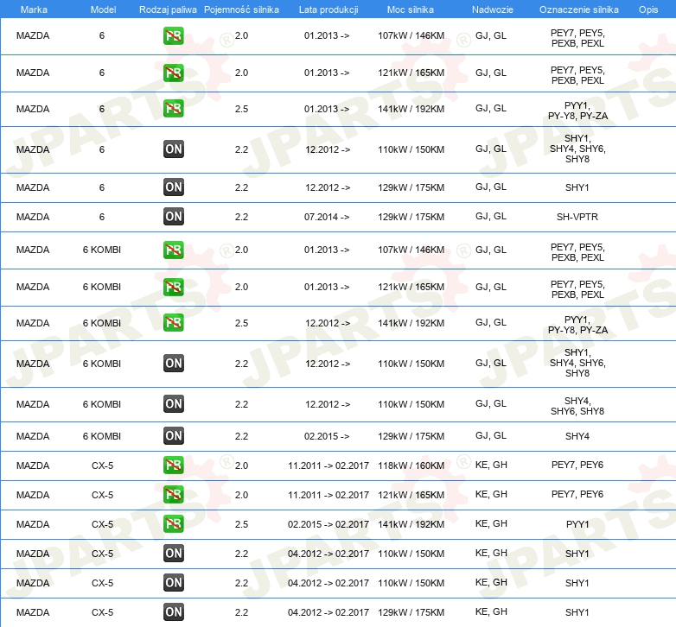Click the Rodzaj paliwa column header

[x=168, y=9]
